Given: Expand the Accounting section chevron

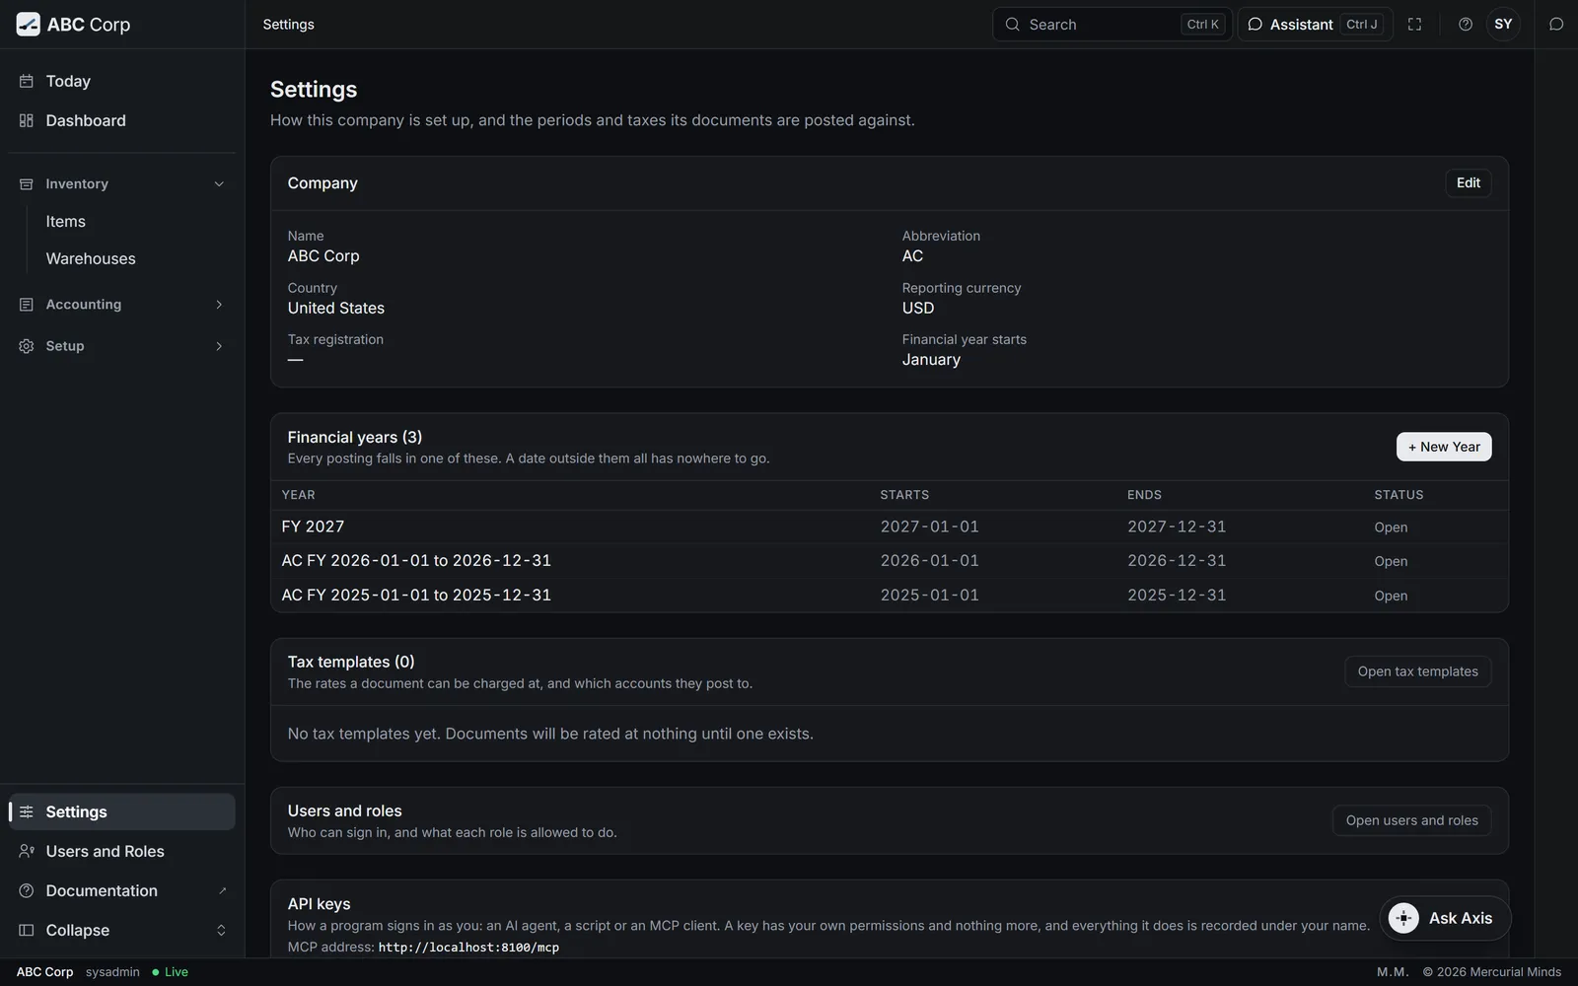Looking at the screenshot, I should [219, 305].
